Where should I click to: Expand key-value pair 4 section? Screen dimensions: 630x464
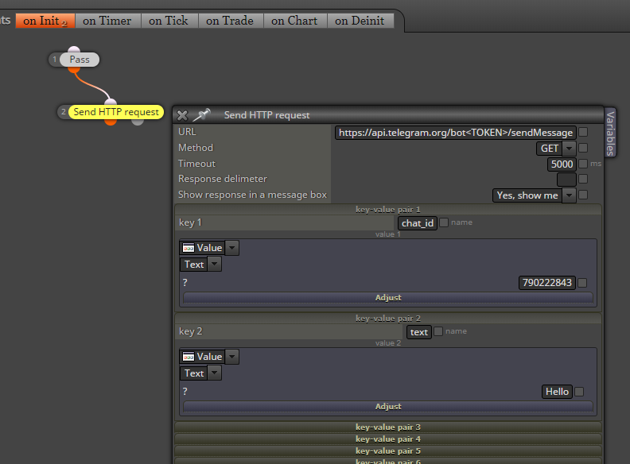click(x=387, y=439)
